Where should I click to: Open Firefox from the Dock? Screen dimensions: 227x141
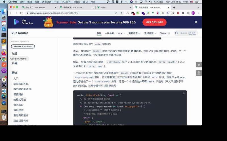pos(4,53)
